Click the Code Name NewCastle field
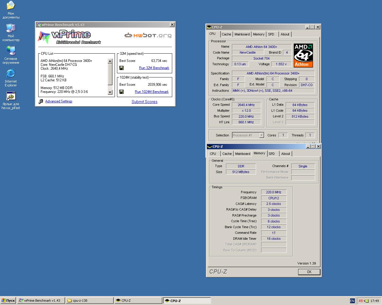 (247, 52)
